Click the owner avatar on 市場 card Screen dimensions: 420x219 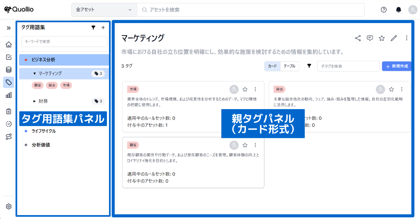234,89
